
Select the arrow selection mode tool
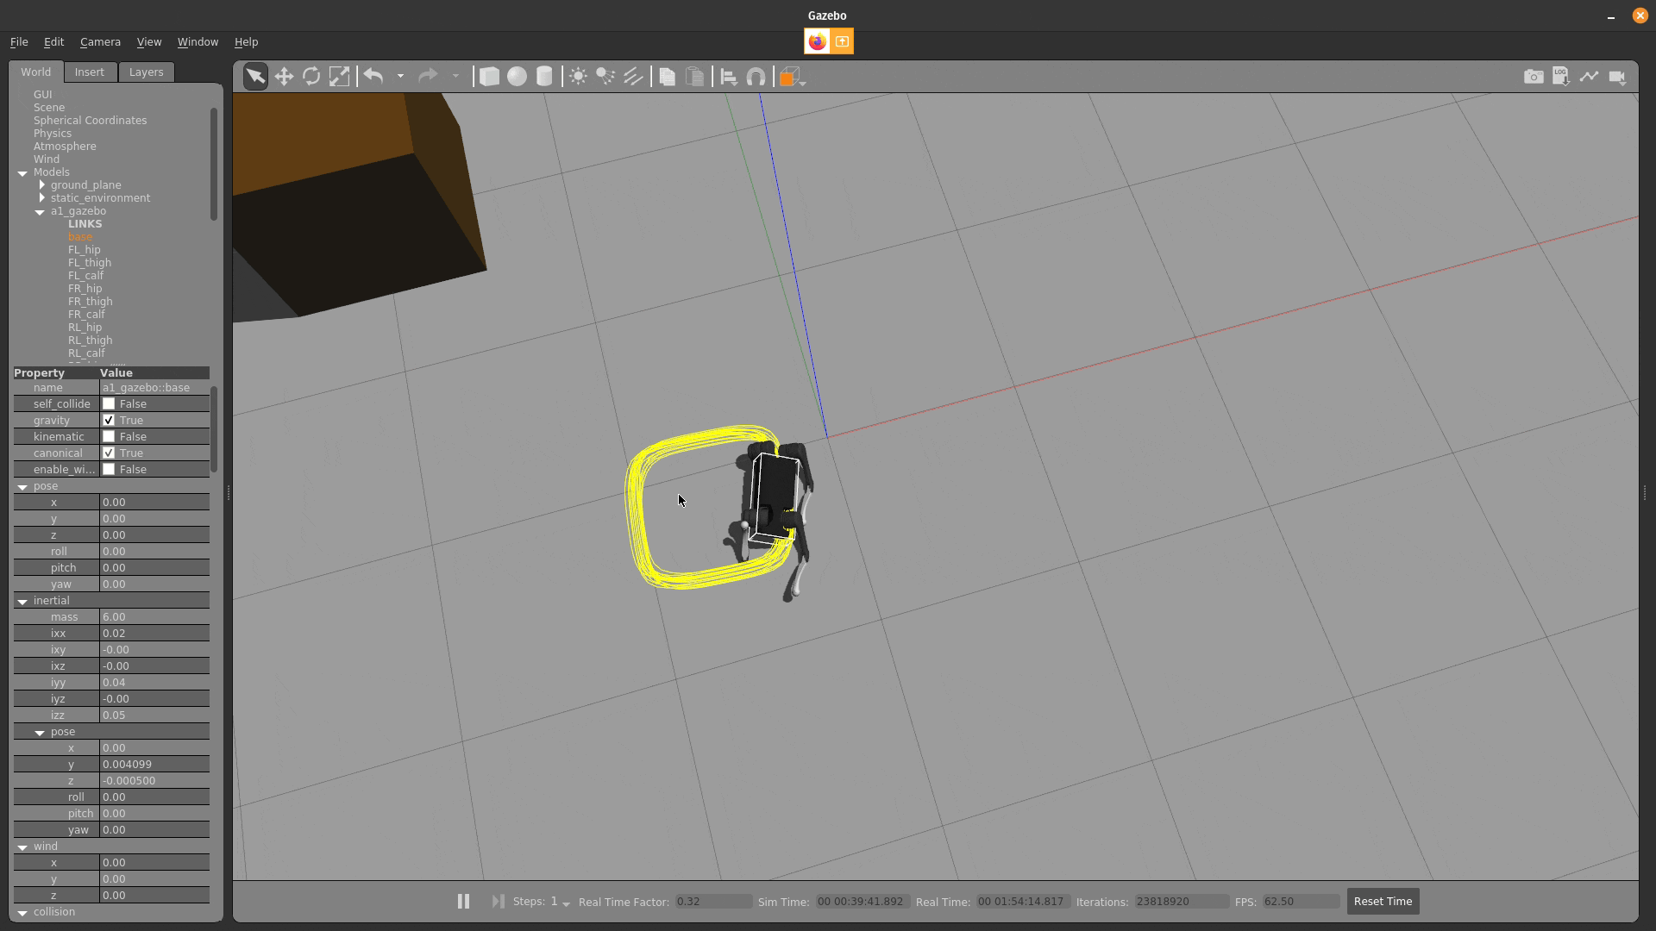pyautogui.click(x=255, y=77)
